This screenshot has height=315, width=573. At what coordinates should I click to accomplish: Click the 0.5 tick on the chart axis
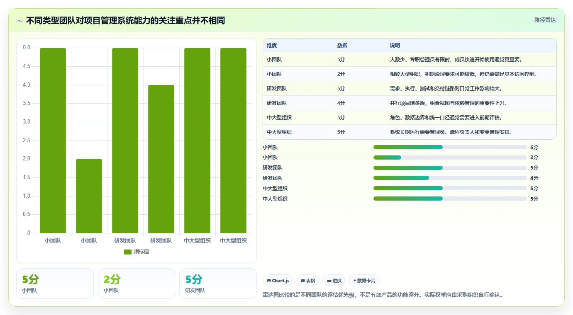[26, 214]
